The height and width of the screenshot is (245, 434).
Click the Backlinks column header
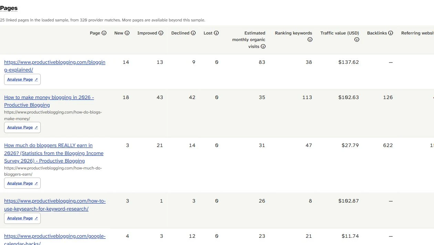coord(377,33)
